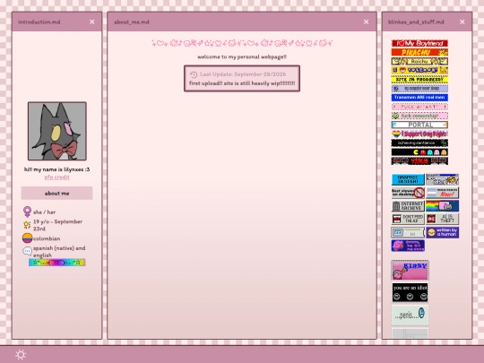This screenshot has width=484, height=363.
Task: Click the INTERNET ARCHIVE badge
Action: [x=408, y=206]
